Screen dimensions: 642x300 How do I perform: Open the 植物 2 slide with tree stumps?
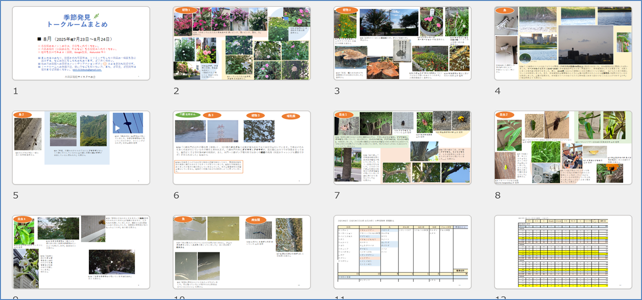coord(403,44)
